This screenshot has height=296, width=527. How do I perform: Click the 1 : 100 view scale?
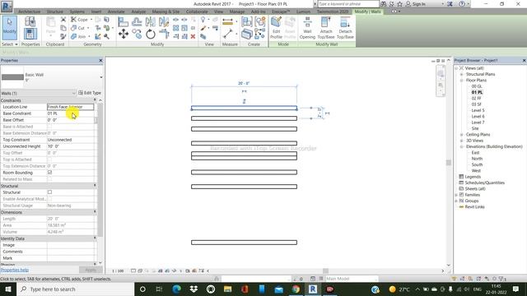[118, 271]
